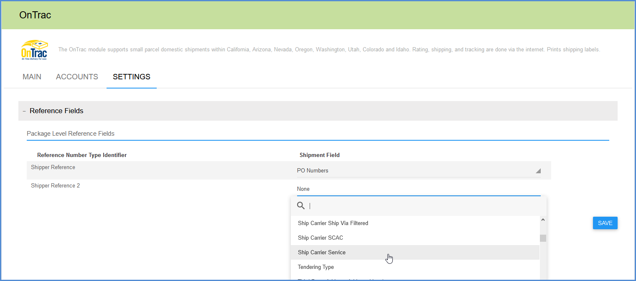
Task: Click the dropdown list scrollbar thumb
Action: [543, 238]
